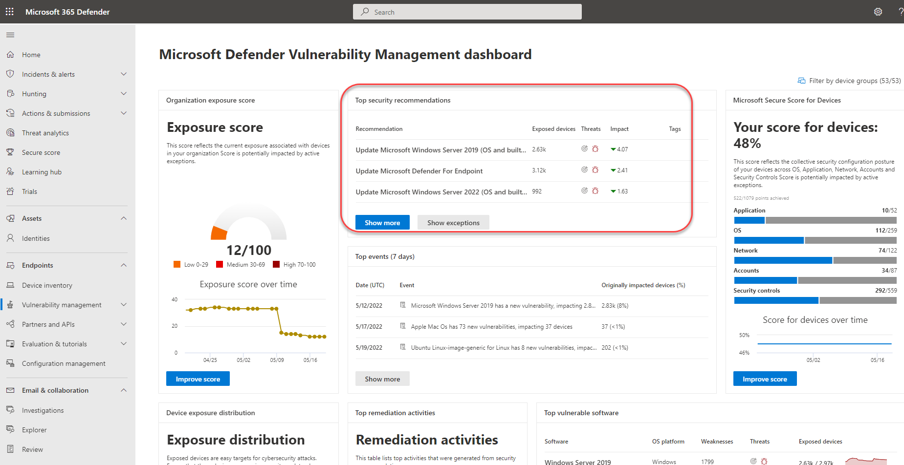
Task: Click the Investigations icon
Action: click(x=10, y=410)
